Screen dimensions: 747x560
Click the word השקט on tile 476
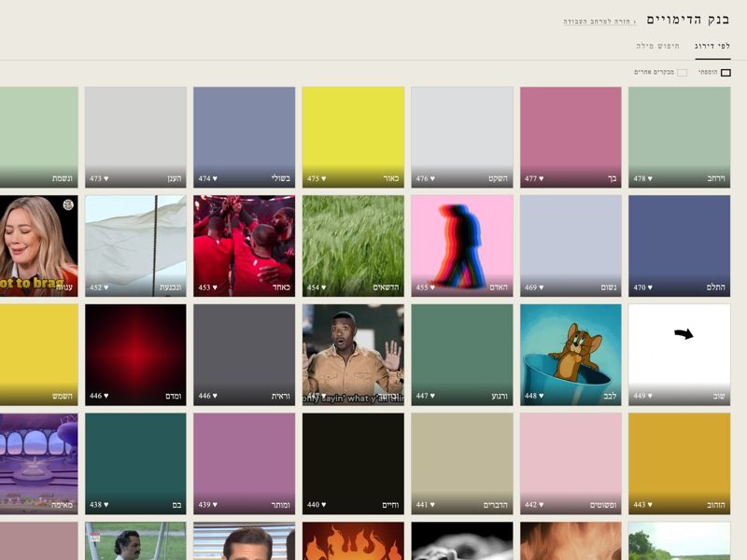pos(498,178)
